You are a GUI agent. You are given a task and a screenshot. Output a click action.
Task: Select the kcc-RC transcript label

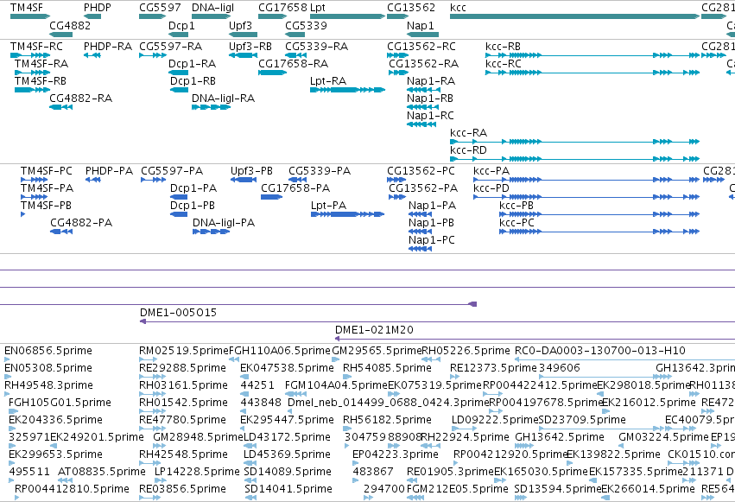(504, 64)
